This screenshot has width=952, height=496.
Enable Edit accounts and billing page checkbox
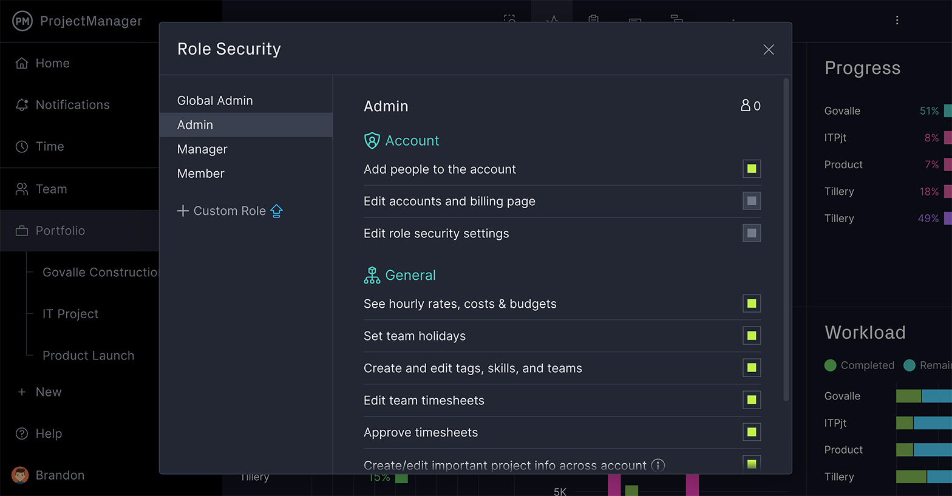pos(752,201)
